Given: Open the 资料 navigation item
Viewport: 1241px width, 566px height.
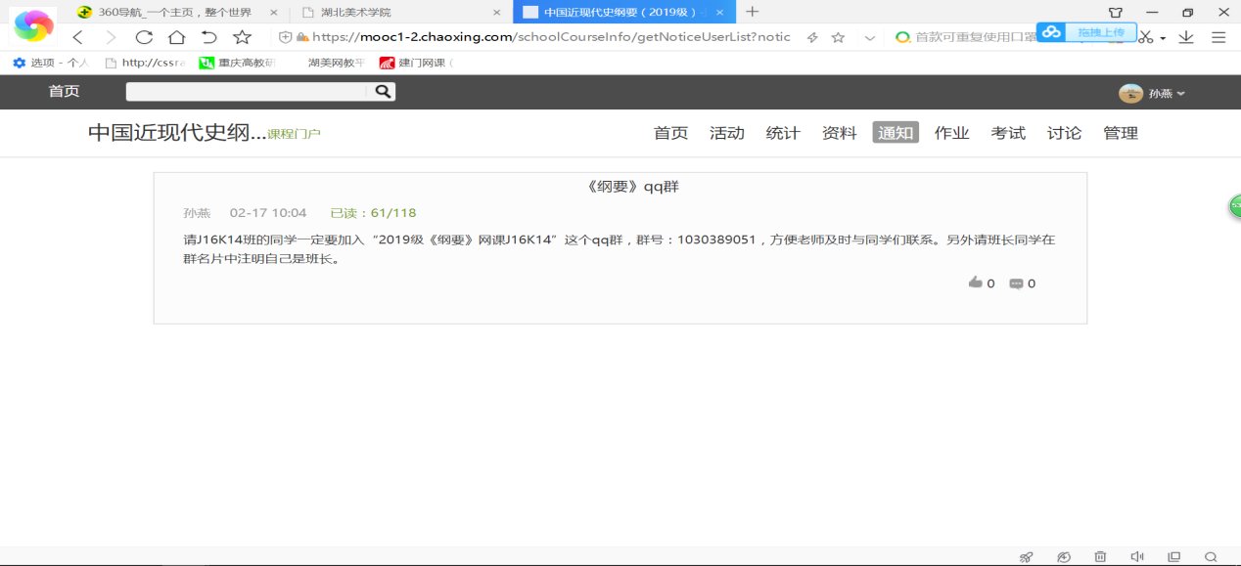Looking at the screenshot, I should (x=839, y=133).
